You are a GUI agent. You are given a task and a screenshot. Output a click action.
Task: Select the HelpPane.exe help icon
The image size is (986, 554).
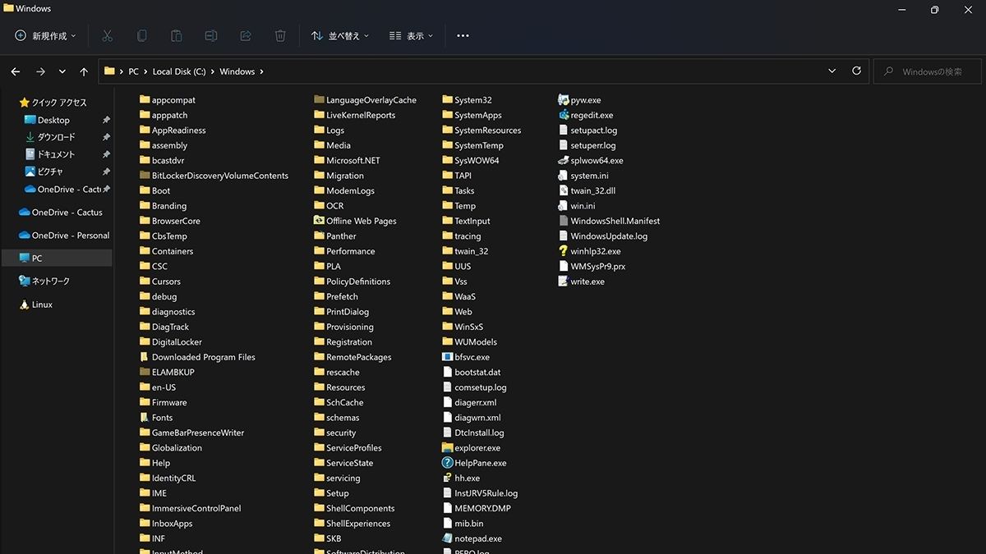[x=448, y=463]
